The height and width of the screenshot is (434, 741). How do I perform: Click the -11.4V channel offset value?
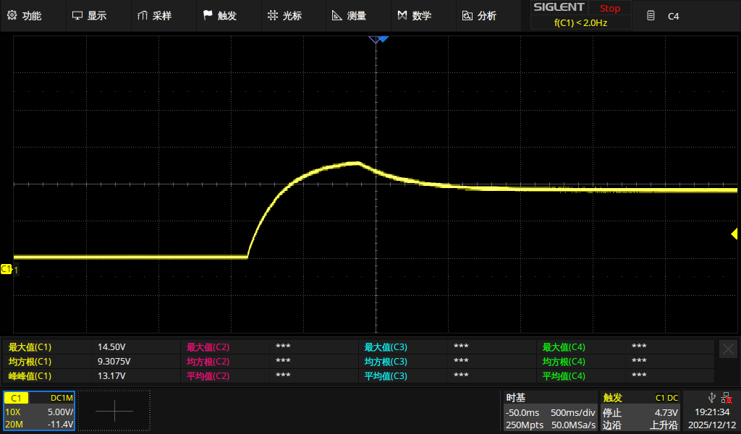click(x=61, y=425)
